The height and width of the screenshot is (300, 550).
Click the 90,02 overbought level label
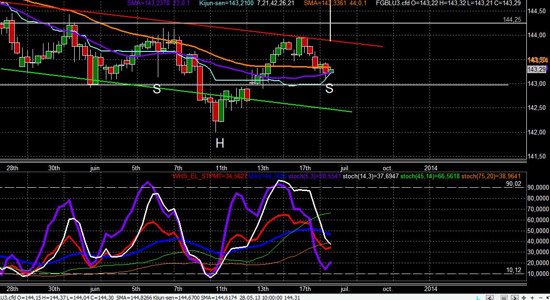(514, 184)
